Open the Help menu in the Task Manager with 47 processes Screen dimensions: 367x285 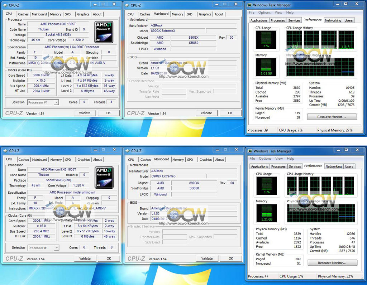pyautogui.click(x=290, y=159)
